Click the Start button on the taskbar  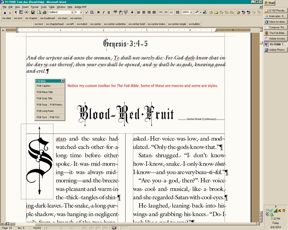(x=270, y=3)
